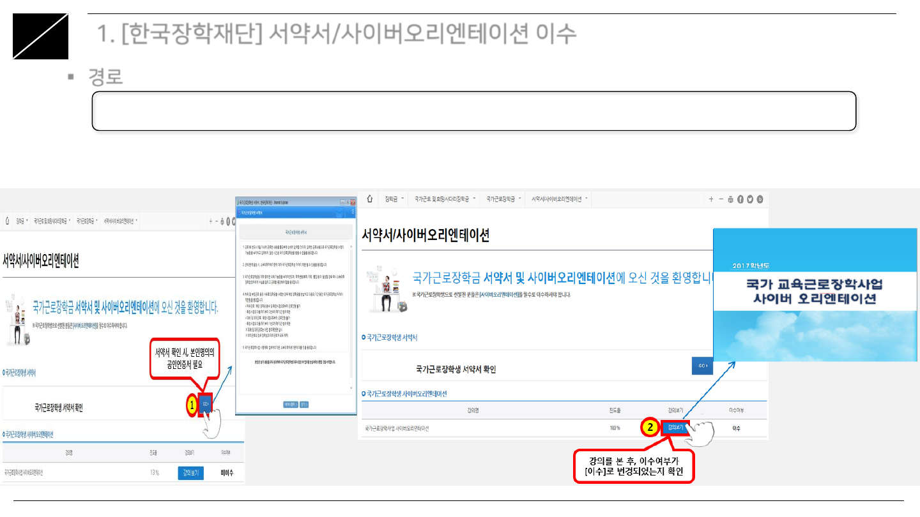Click the plus zoom-in icon in left screenshot
Viewport: 920px width, 517px height.
210,221
